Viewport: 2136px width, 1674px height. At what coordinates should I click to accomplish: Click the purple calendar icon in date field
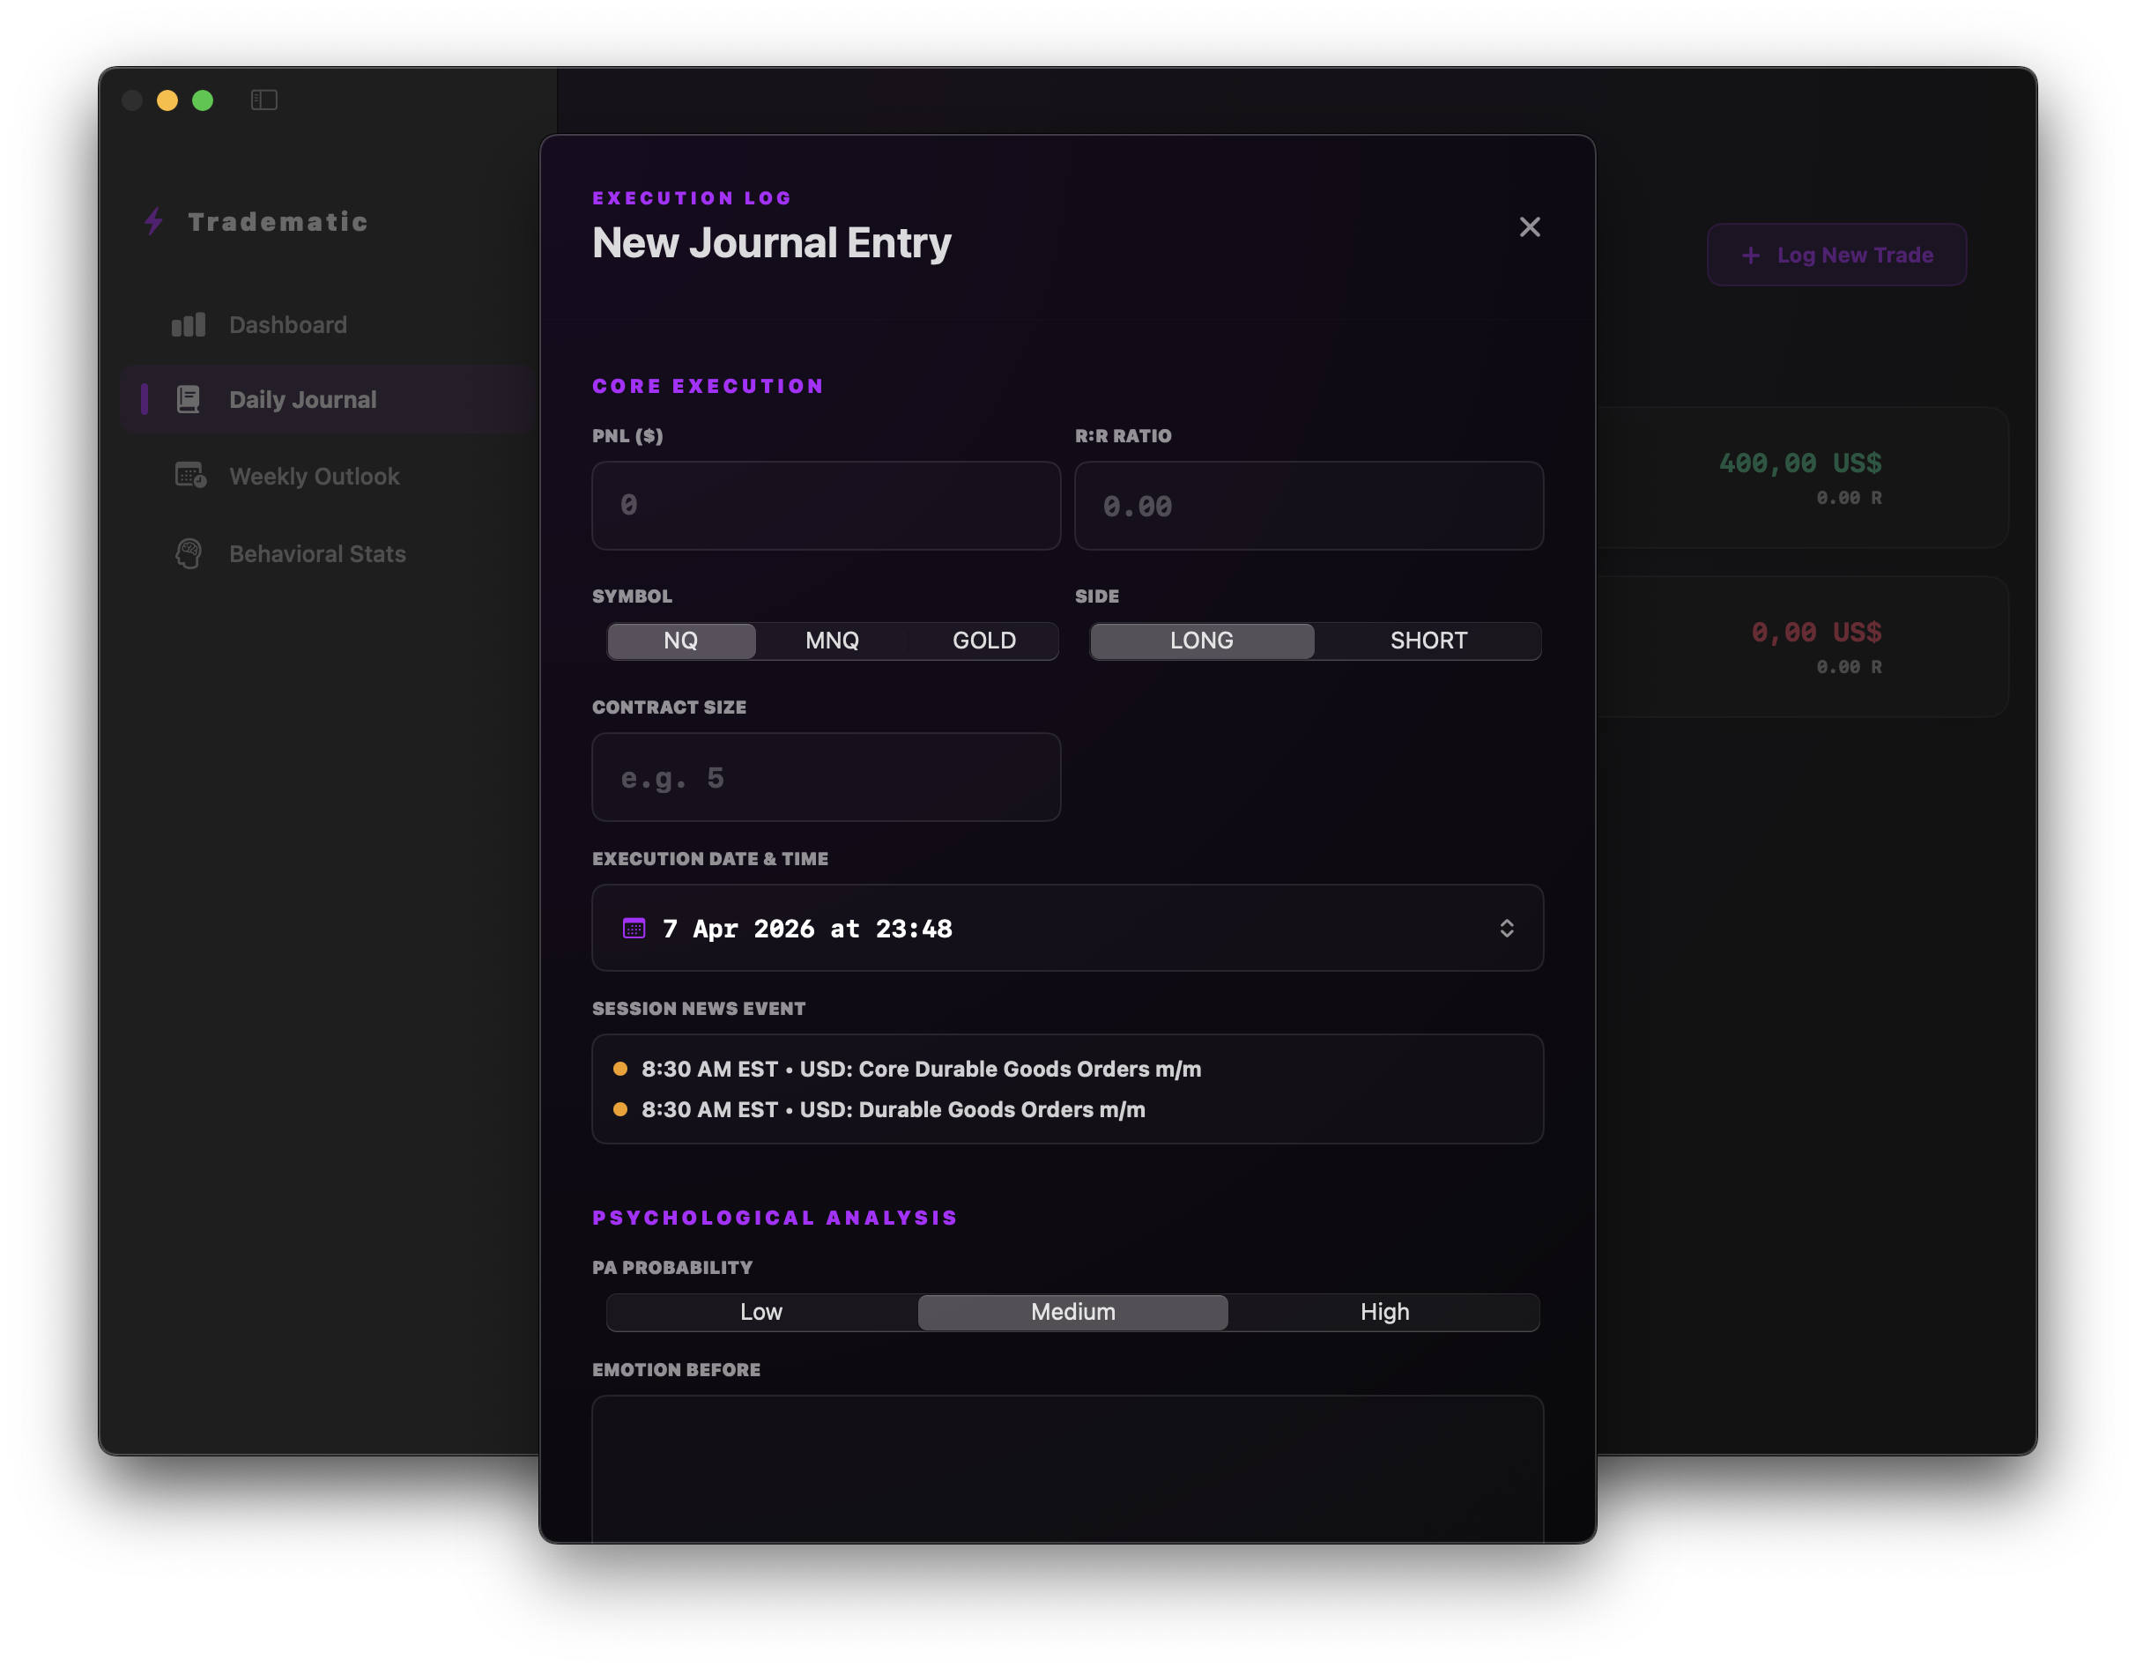(x=634, y=928)
